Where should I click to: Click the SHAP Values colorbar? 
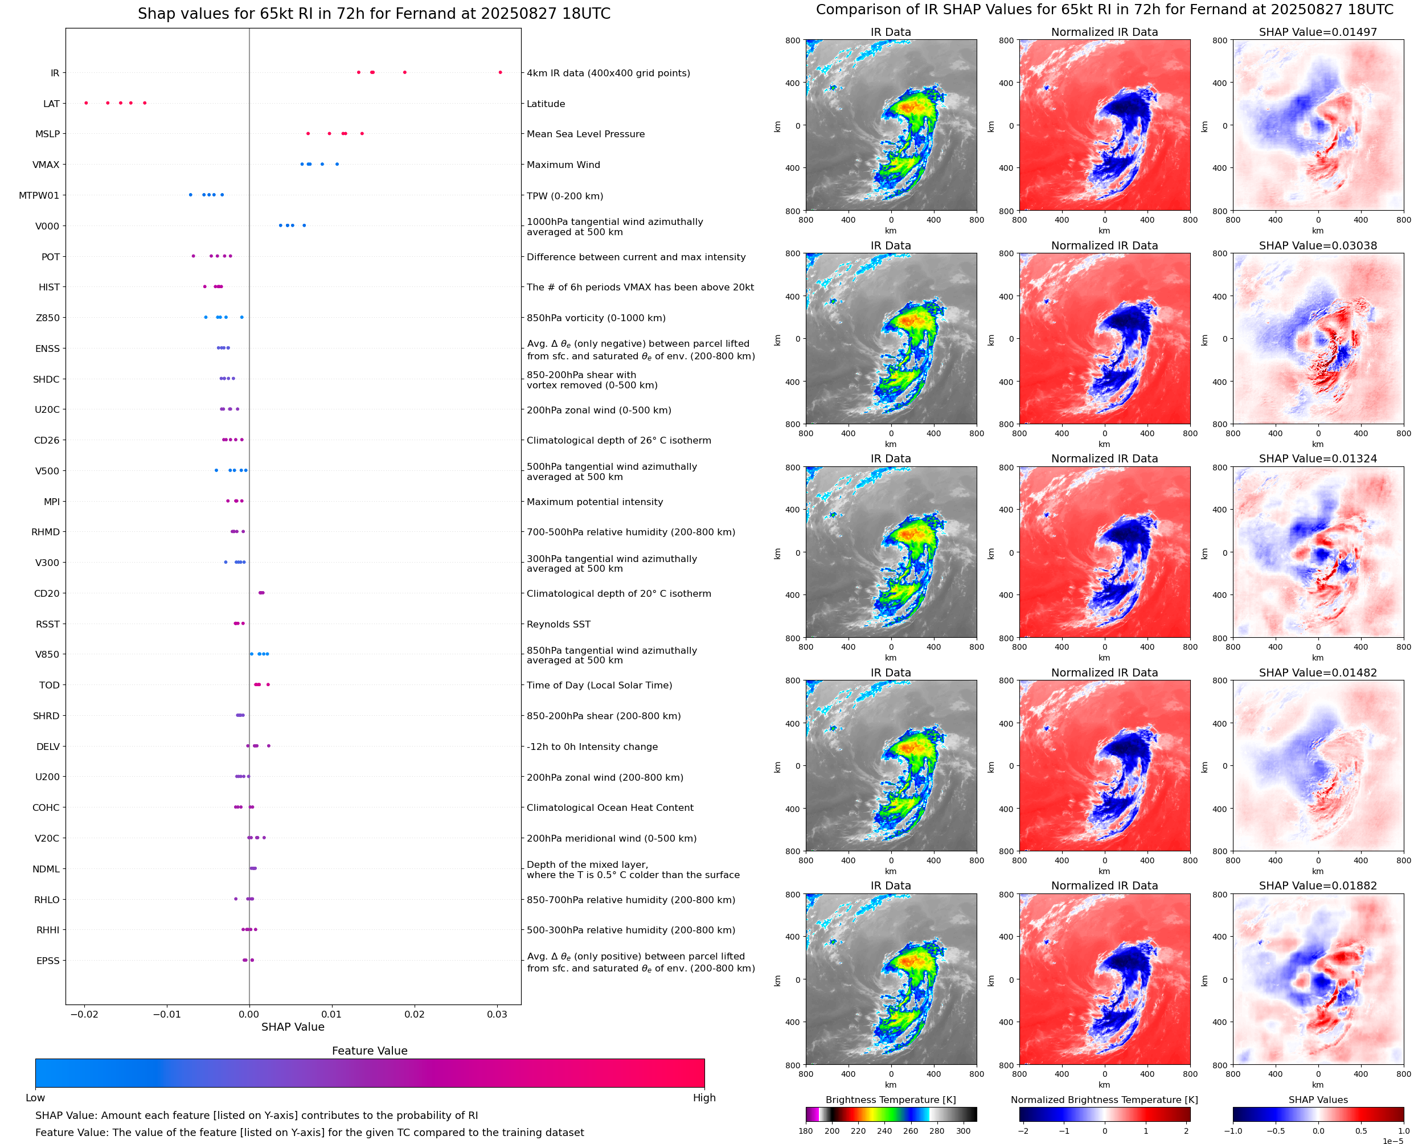tap(1318, 1114)
